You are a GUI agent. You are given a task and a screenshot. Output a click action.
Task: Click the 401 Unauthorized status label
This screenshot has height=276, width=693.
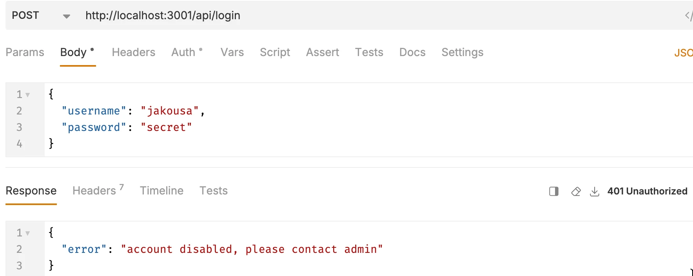click(x=647, y=191)
